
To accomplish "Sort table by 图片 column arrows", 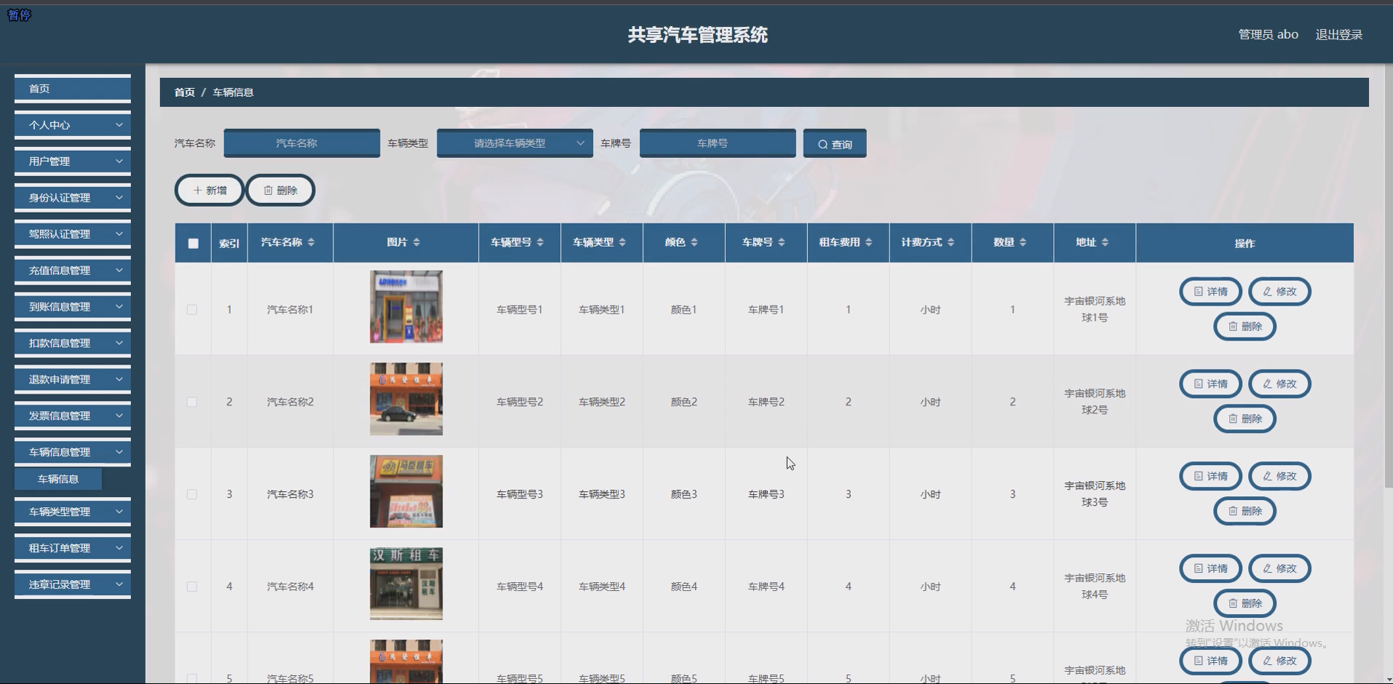I will 416,242.
